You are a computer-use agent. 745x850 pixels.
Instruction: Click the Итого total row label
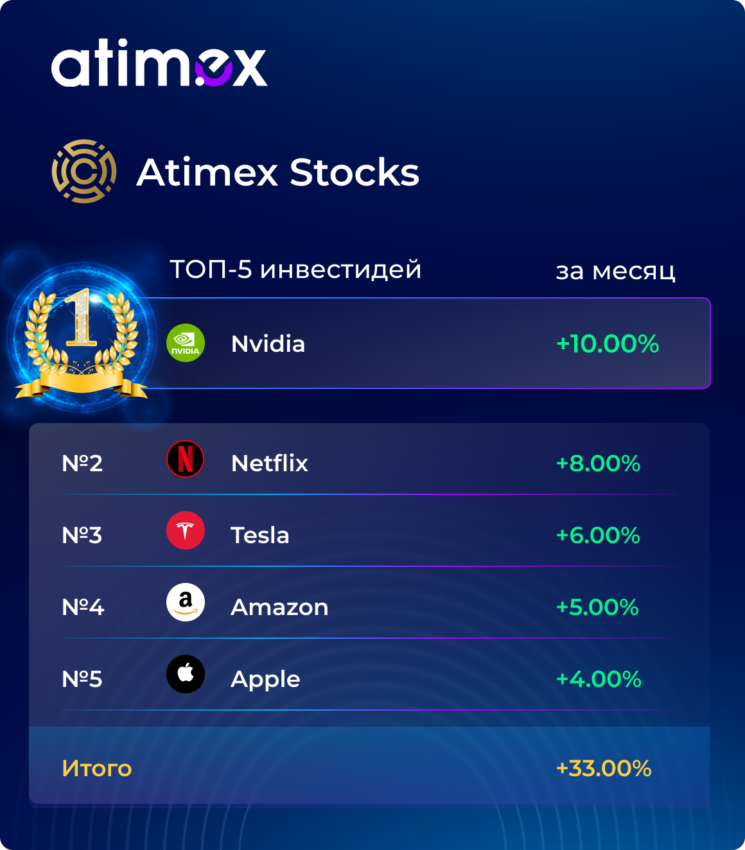97,768
